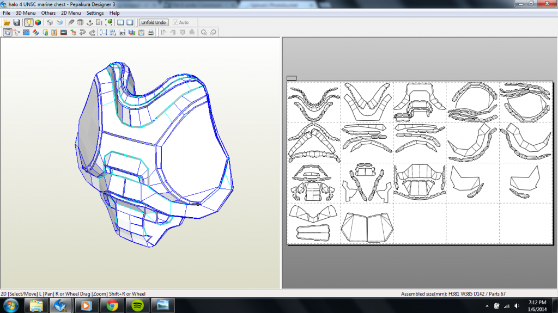Viewport: 558px width, 313px height.
Task: Click the small tab above the pattern sheet
Action: [292, 78]
